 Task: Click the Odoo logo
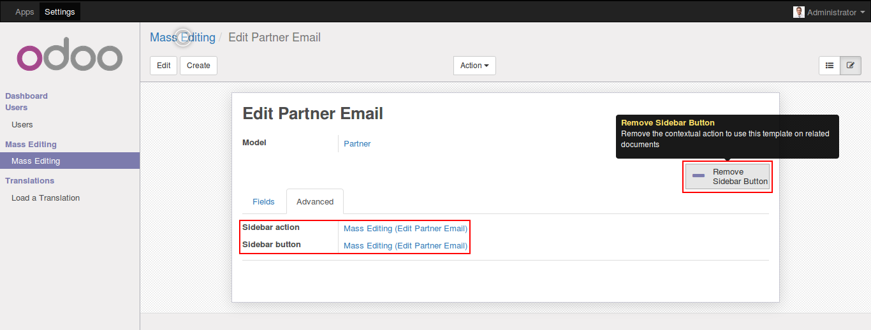tap(70, 57)
